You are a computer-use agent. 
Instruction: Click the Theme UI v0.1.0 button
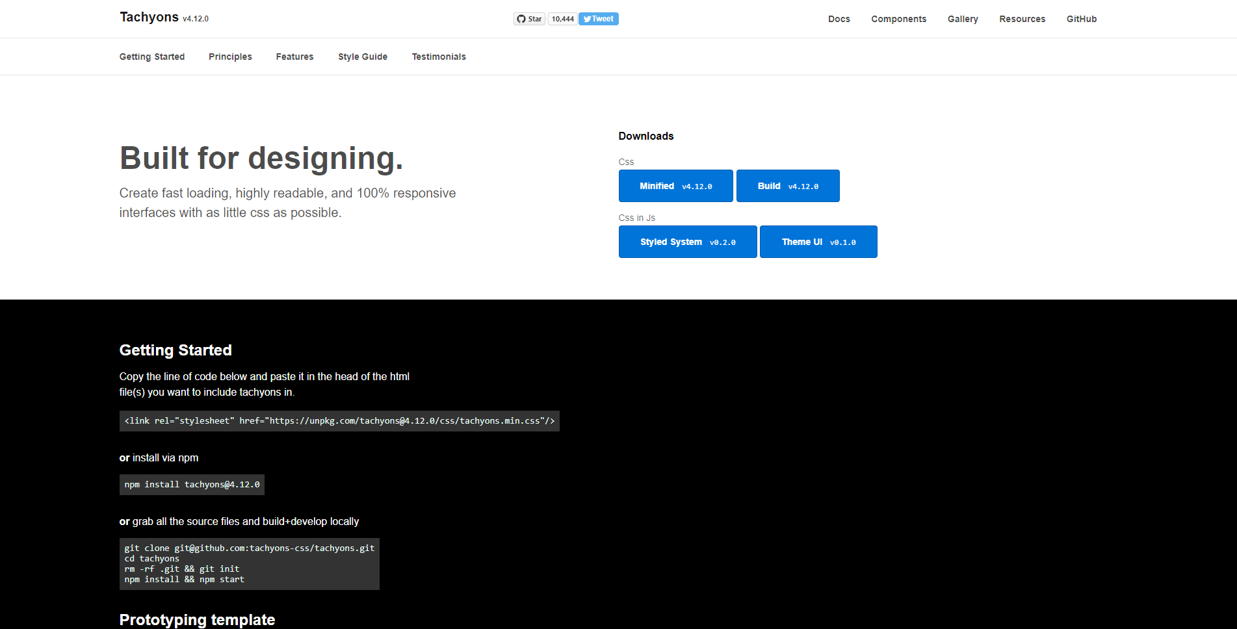click(818, 242)
